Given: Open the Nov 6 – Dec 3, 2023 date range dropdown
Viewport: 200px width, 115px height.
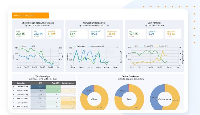Looking at the screenshot, I should click(30, 15).
